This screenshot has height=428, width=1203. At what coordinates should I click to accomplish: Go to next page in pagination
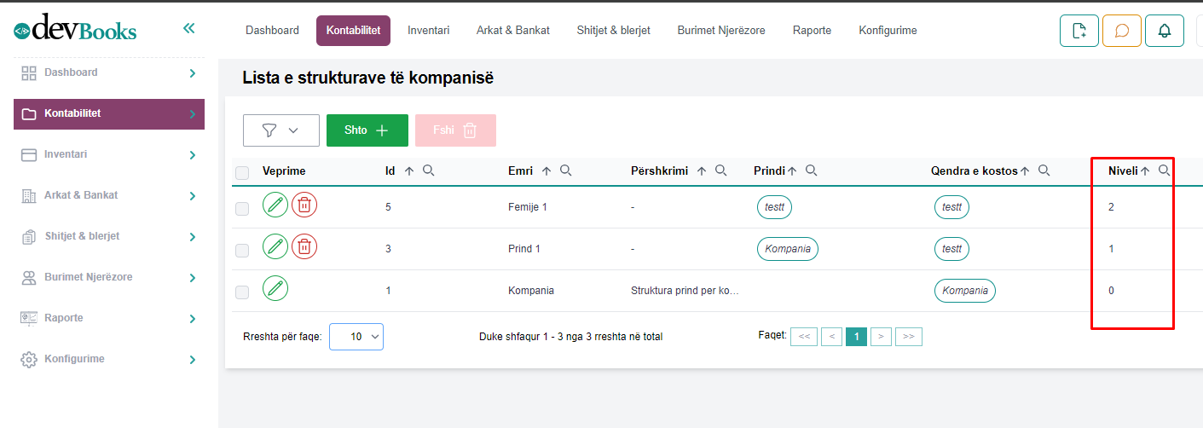click(x=882, y=337)
